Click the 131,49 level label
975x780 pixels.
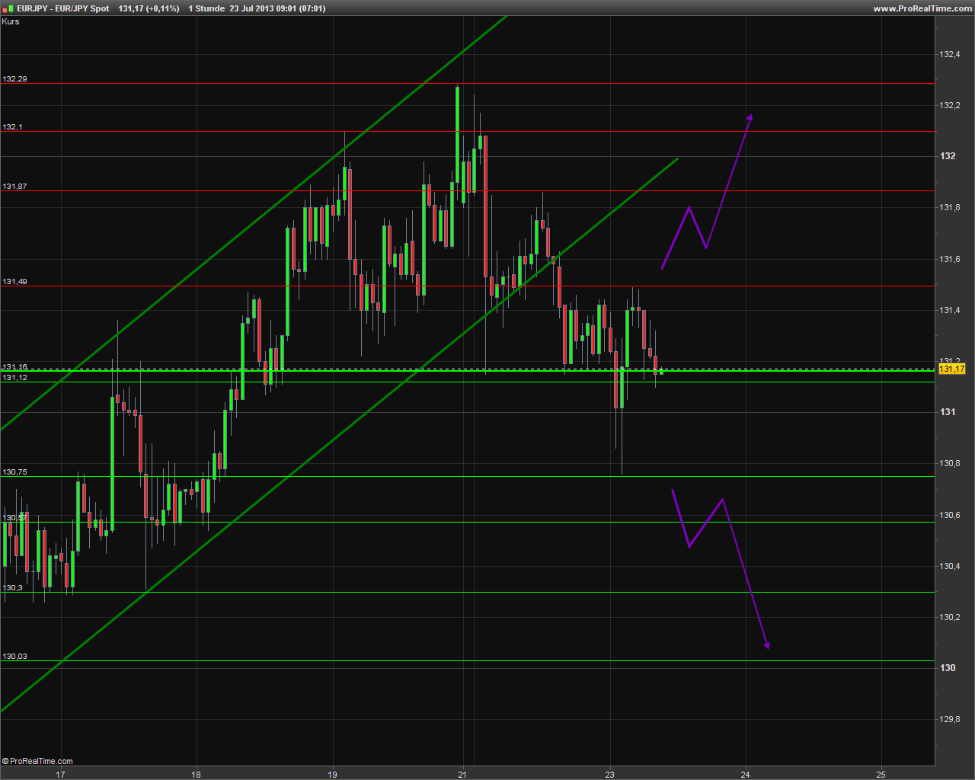(14, 281)
